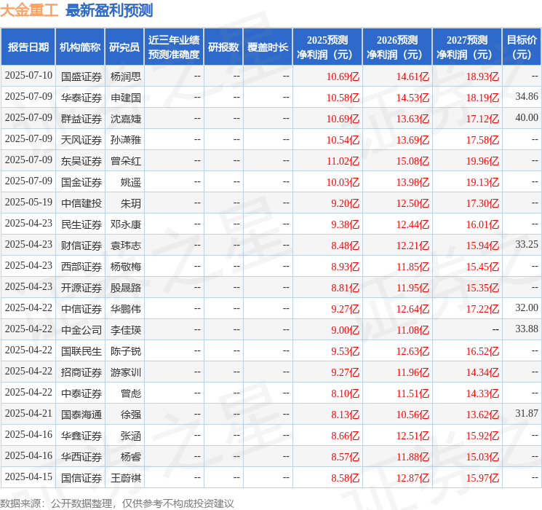Click the 大金重工 title text
The image size is (542, 510).
(29, 10)
